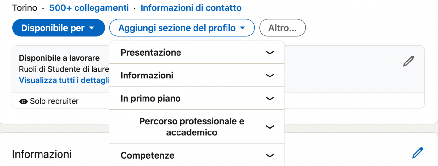
Task: Open Informazioni di contatto link
Action: (191, 8)
